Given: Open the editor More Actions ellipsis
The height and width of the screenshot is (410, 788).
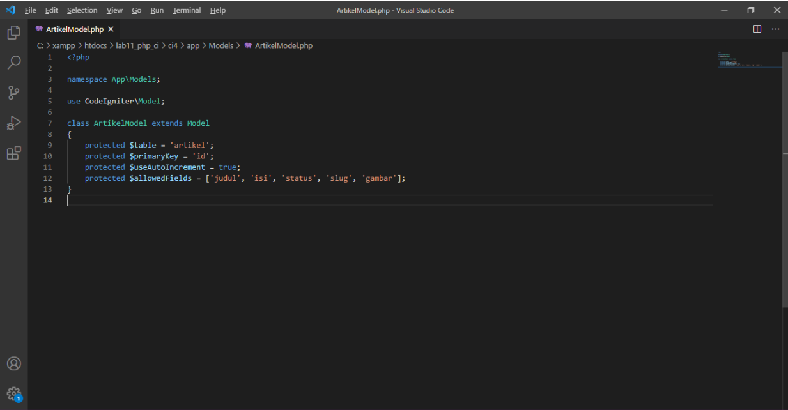Looking at the screenshot, I should point(775,29).
